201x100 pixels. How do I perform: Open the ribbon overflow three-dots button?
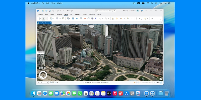tap(152, 18)
